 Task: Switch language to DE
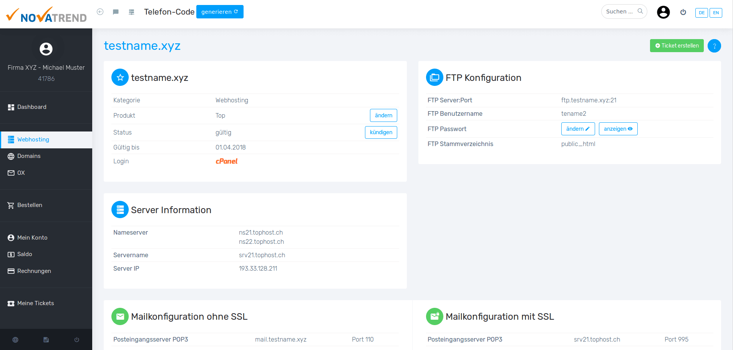701,13
